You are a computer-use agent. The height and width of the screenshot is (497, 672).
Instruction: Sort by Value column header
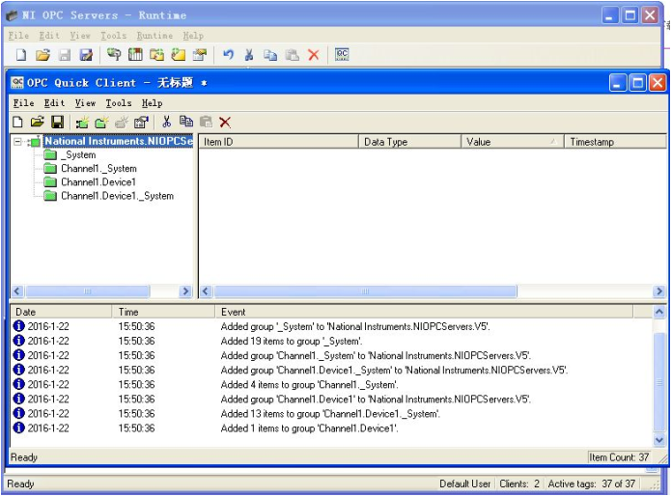513,142
